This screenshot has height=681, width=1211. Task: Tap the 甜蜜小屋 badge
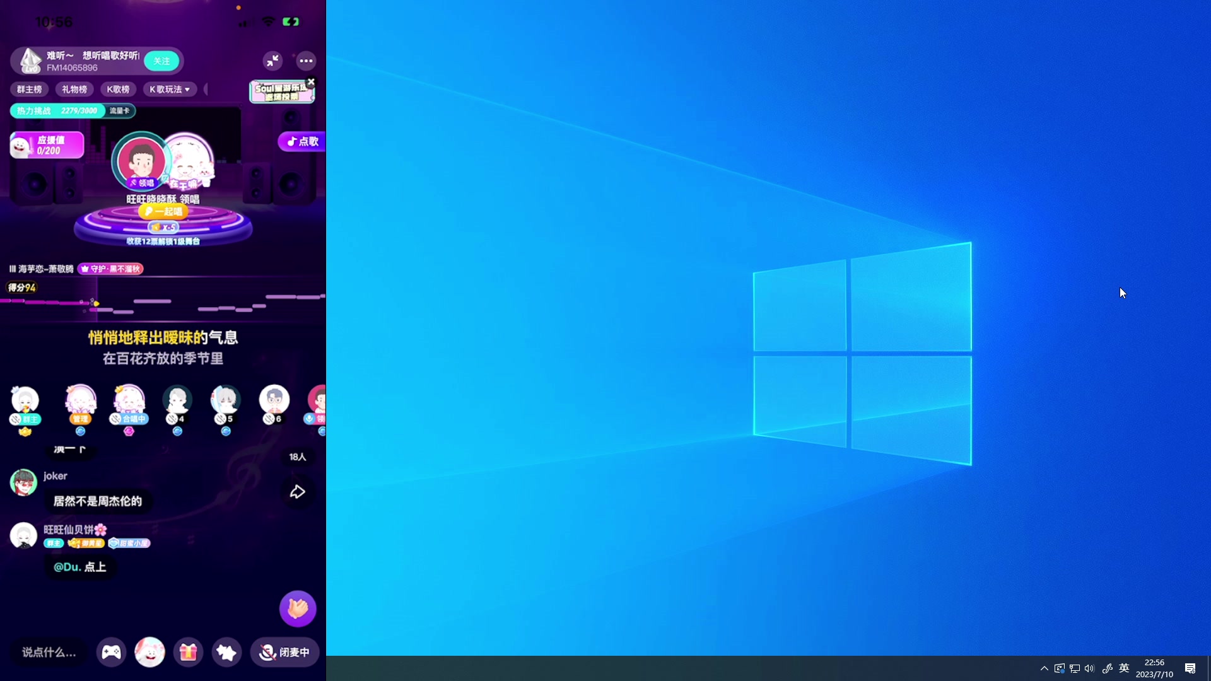[129, 543]
